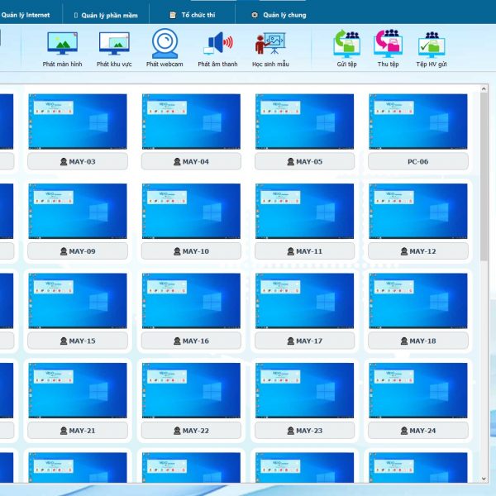Click the MAY-24 name label
Viewport: 496px width, 496px height.
coord(418,431)
